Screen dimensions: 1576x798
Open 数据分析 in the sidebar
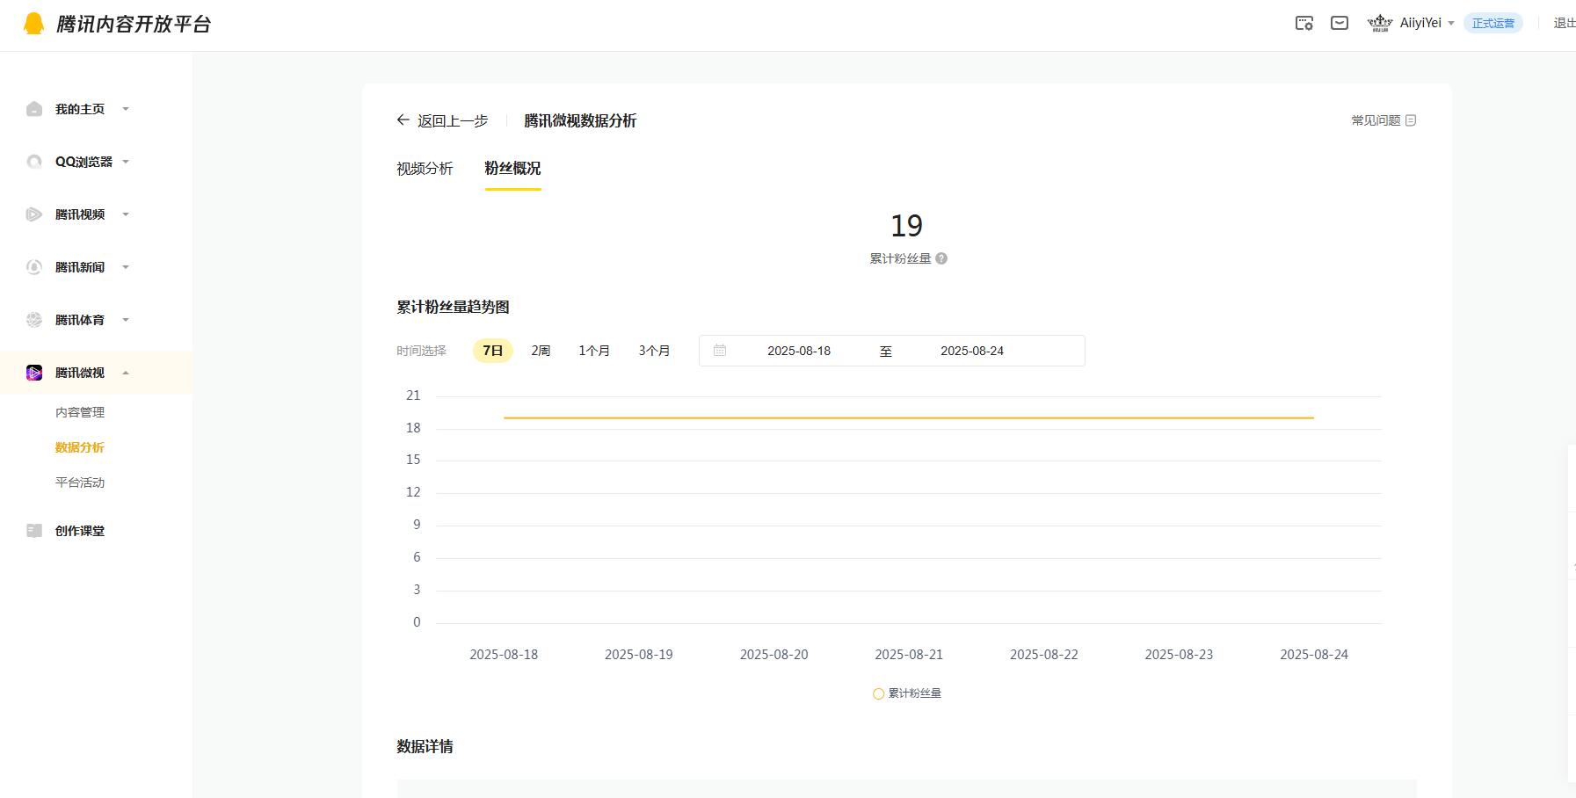coord(80,447)
